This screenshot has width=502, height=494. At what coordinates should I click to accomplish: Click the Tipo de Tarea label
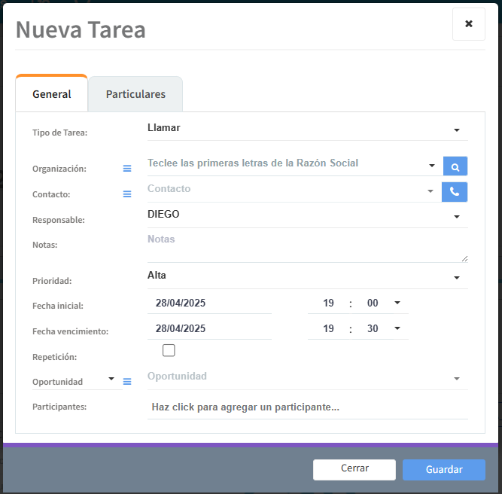[60, 133]
